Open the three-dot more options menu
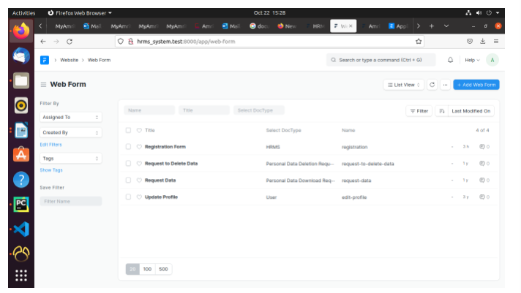The image size is (521, 293). click(x=444, y=85)
